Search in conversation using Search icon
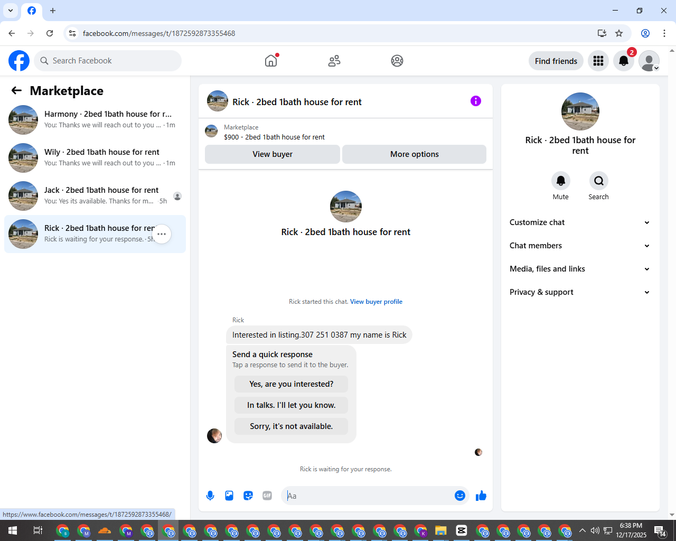Screen dimensions: 676x541 click(599, 181)
